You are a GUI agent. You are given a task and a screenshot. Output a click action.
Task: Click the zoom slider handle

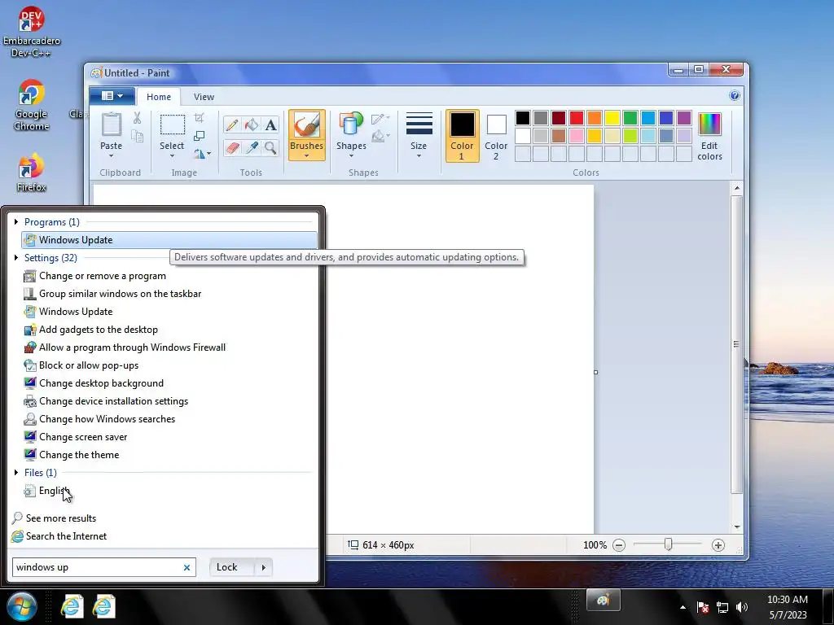[669, 544]
